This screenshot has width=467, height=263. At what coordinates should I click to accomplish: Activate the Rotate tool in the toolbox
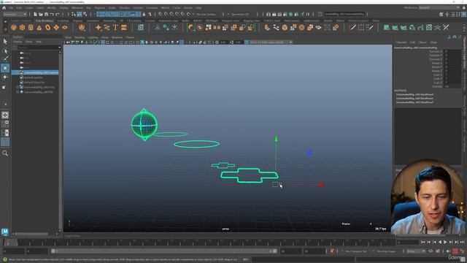point(5,77)
